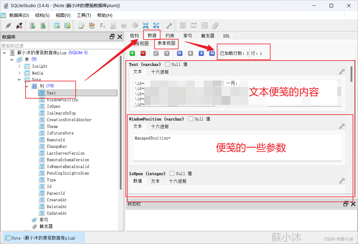The height and width of the screenshot is (244, 358).
Task: Select 十六进制 tab under WindowPosition field
Action: pyautogui.click(x=160, y=126)
